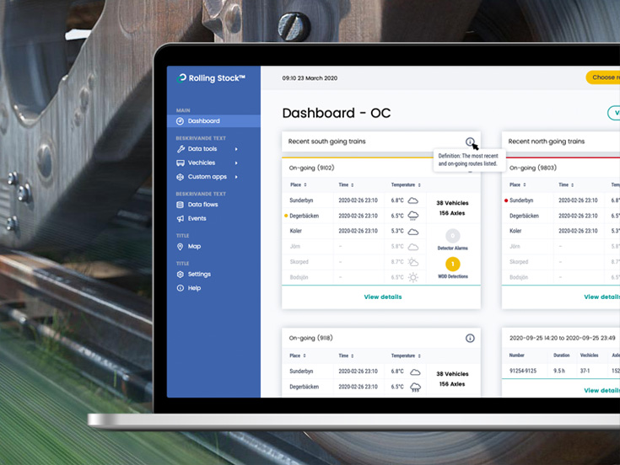This screenshot has height=465, width=620.
Task: Click the Recent north going trains header
Action: [x=546, y=142]
